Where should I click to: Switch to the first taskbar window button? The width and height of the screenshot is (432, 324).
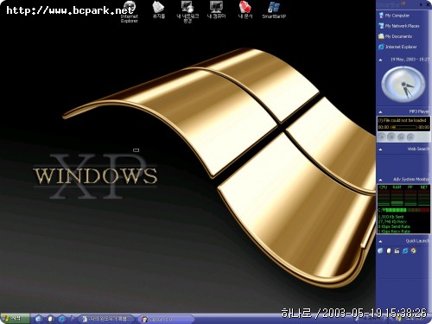point(107,319)
